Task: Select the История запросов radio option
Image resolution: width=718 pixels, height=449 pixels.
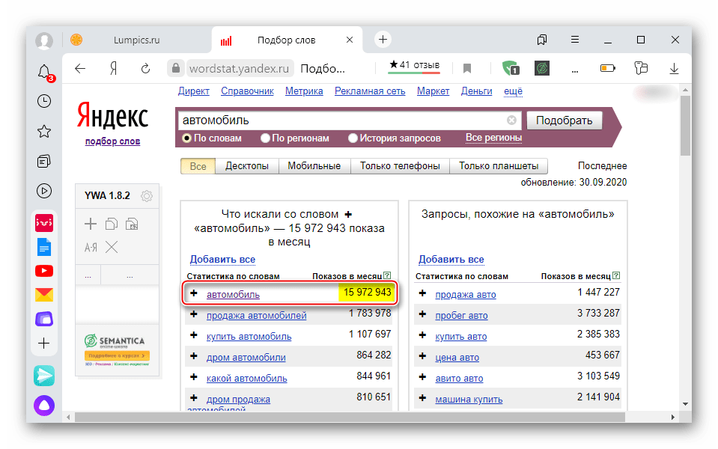Action: [x=353, y=138]
